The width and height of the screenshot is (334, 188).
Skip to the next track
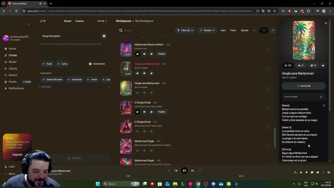(x=193, y=171)
